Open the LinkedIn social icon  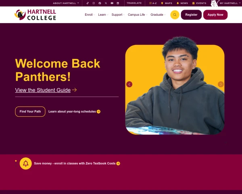[x=118, y=3]
